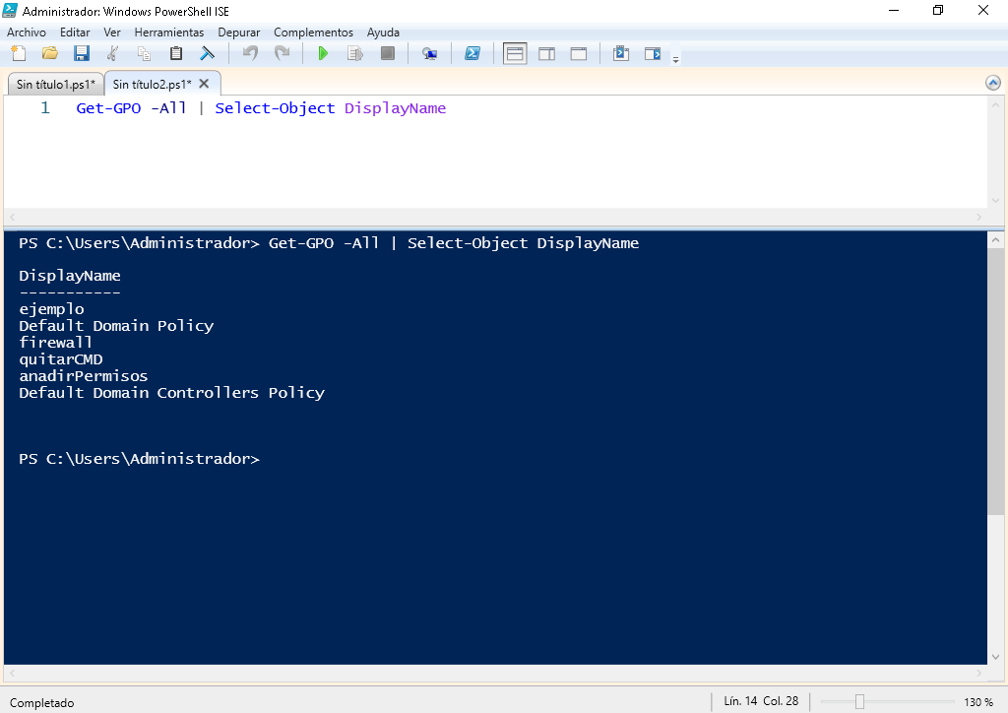
Task: Click the Run Selection icon
Action: [354, 53]
